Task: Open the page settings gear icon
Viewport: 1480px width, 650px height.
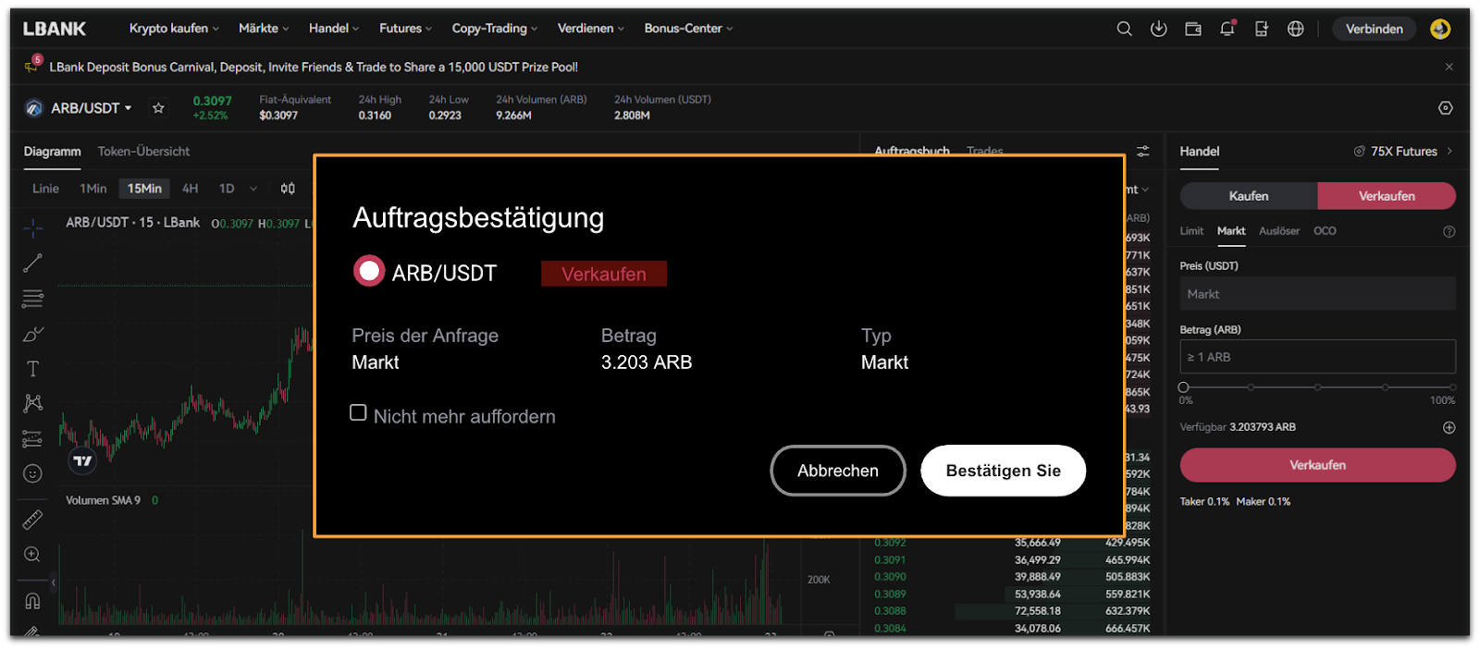Action: 1446,108
